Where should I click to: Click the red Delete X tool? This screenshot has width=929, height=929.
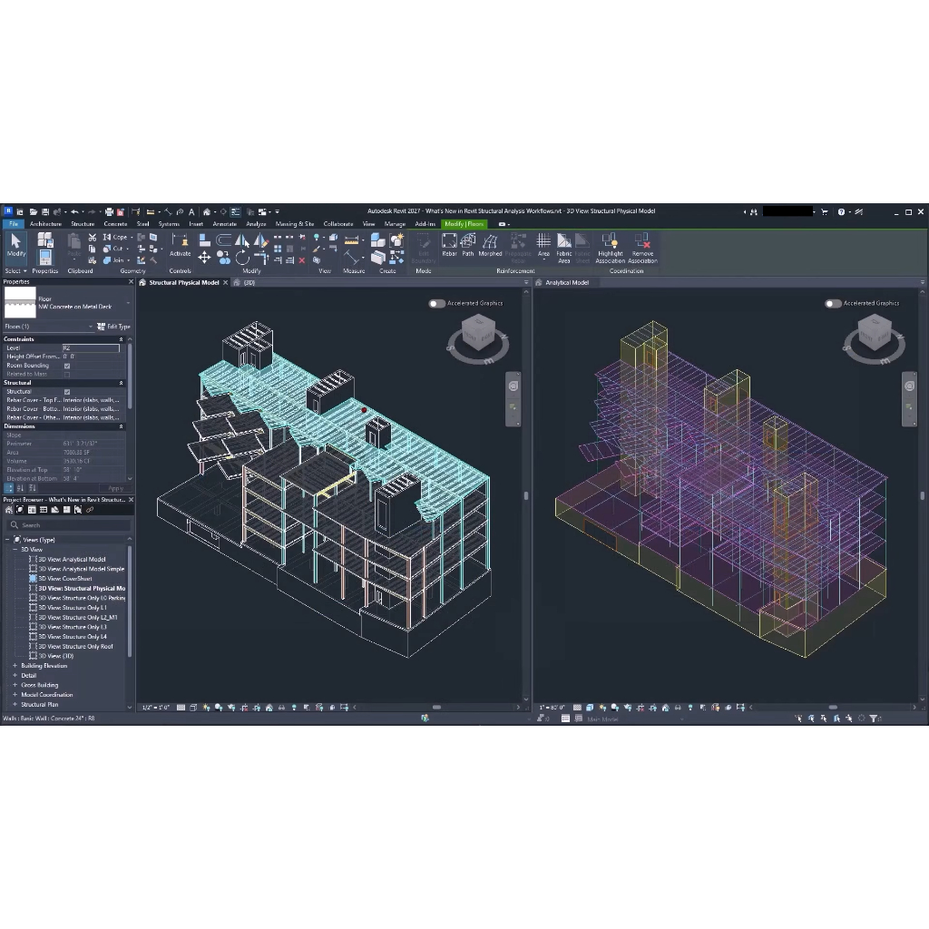pos(302,260)
